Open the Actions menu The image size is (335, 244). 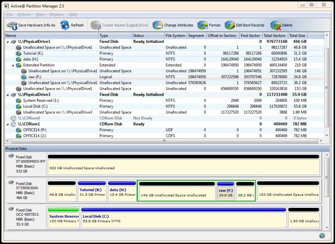tap(24, 14)
